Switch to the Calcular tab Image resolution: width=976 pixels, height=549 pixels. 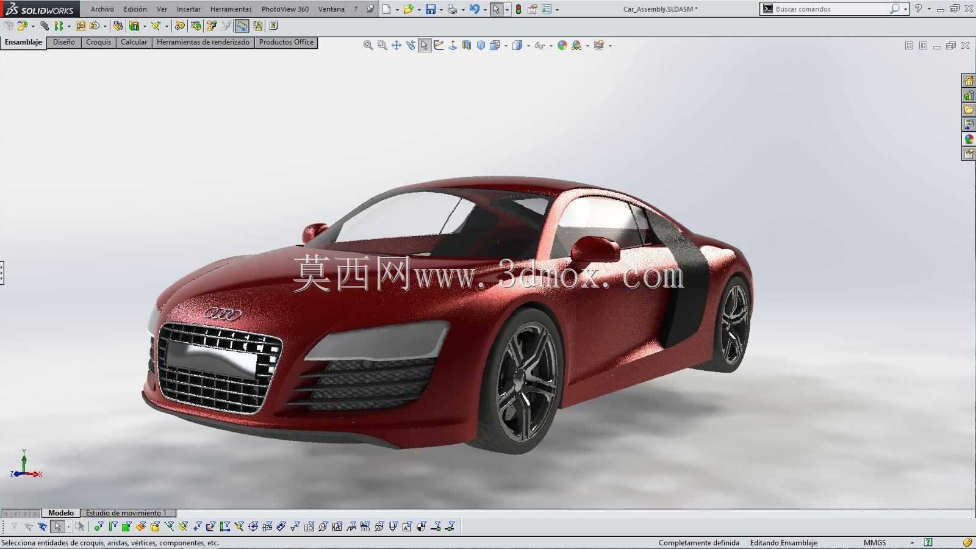click(134, 42)
